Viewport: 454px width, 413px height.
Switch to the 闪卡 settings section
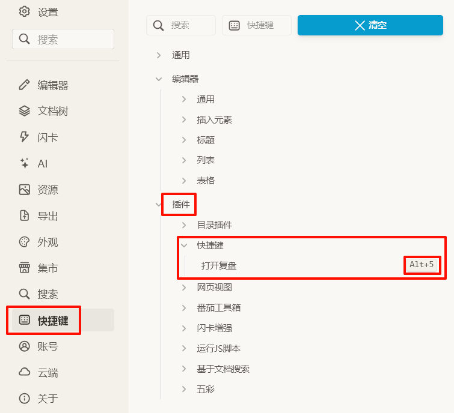coord(63,137)
